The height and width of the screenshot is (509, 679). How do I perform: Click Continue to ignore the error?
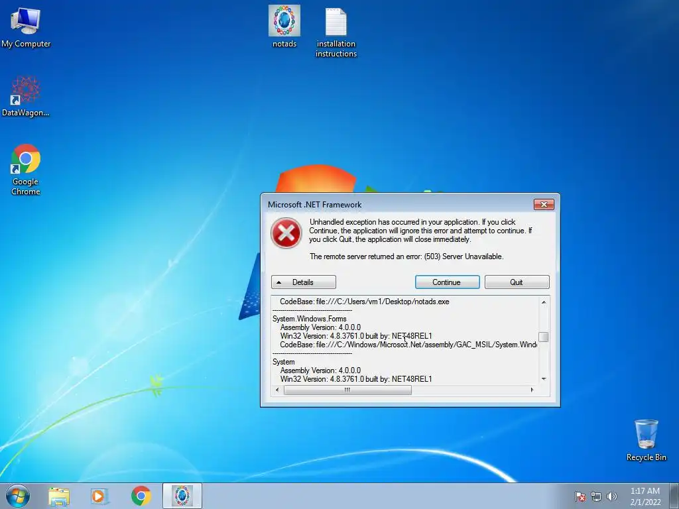[448, 282]
